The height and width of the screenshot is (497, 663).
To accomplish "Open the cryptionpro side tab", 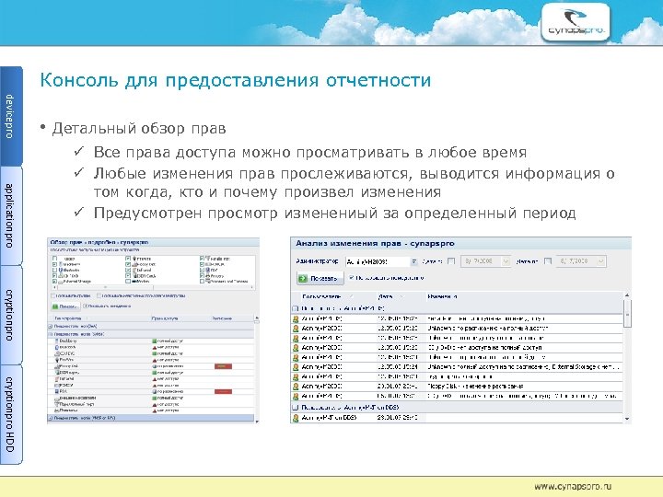I will pos(10,315).
